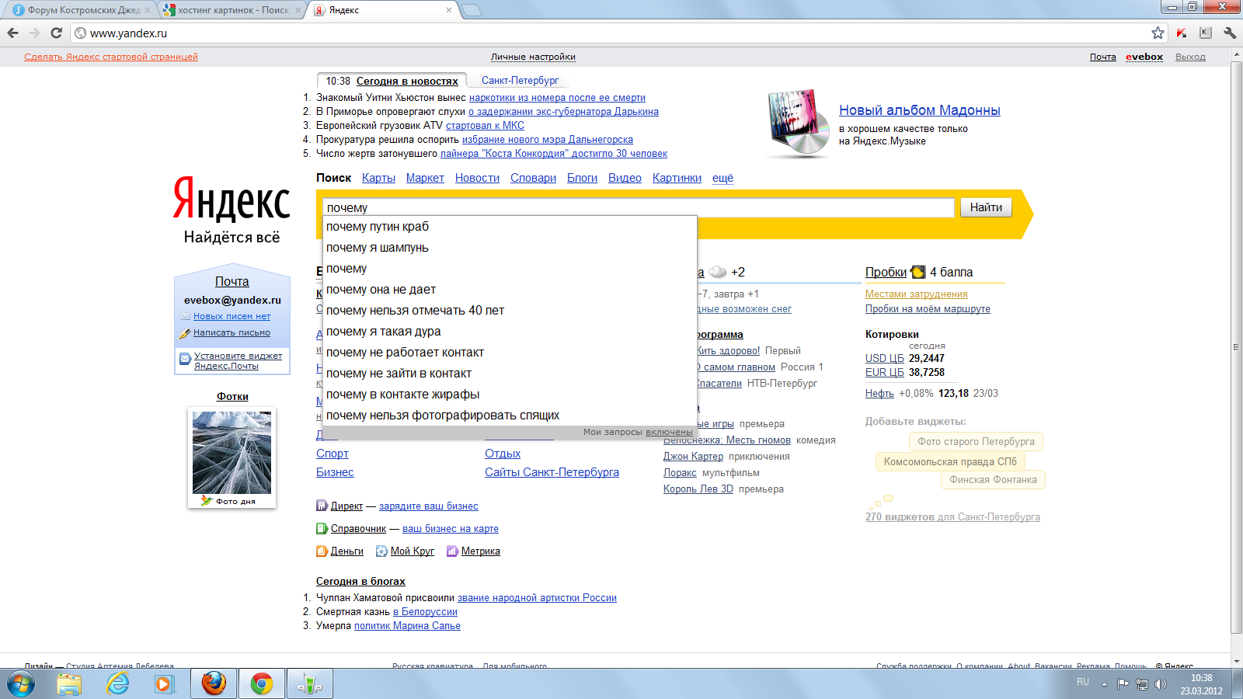Go back with the browser back arrow
1243x699 pixels.
tap(12, 33)
